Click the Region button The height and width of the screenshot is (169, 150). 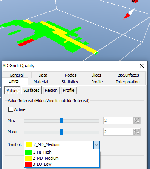51,90
